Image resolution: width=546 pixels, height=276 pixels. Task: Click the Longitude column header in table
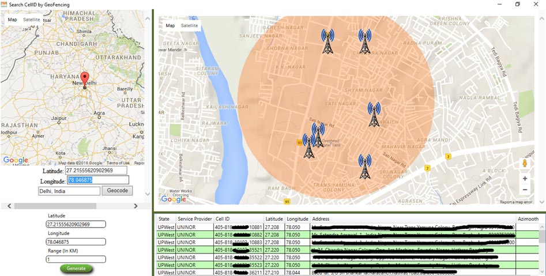pos(298,219)
